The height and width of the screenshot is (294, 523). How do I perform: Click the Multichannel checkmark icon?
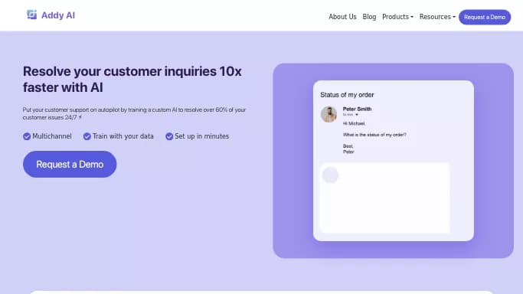[x=27, y=136]
